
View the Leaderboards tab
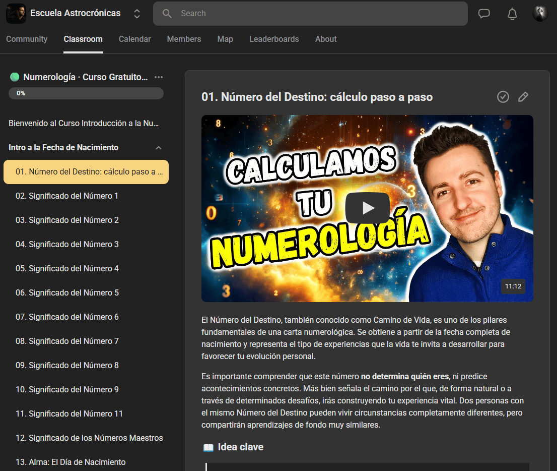pos(274,39)
